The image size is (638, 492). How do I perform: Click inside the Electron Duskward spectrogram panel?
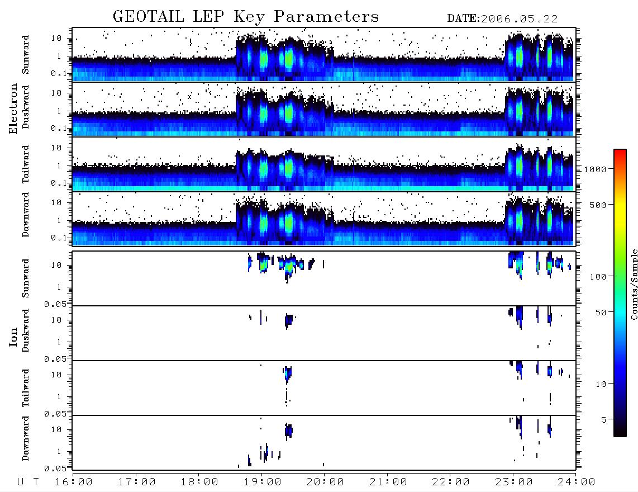click(324, 109)
